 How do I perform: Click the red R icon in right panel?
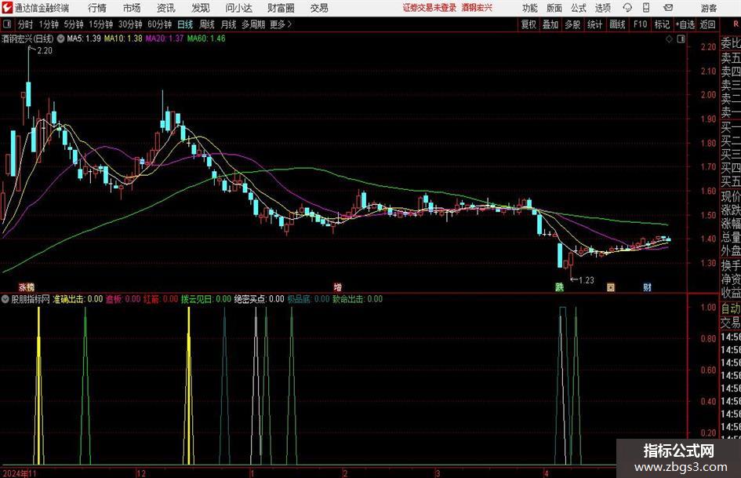736,24
